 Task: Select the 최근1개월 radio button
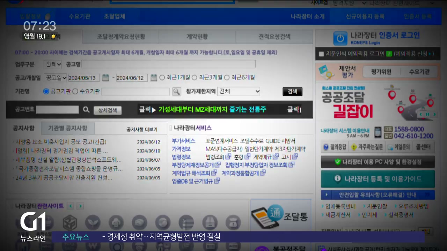coord(162,78)
